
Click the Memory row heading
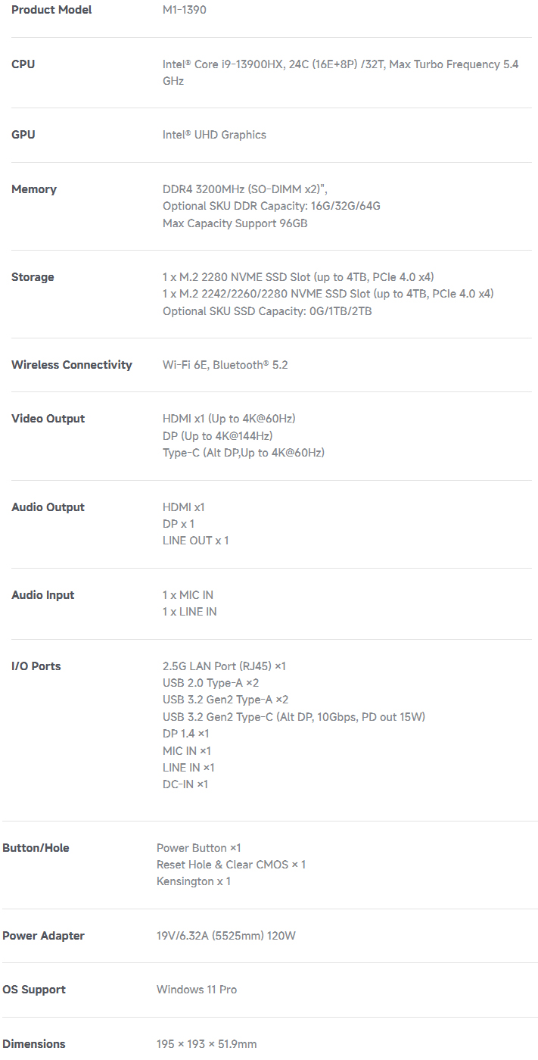pyautogui.click(x=34, y=189)
